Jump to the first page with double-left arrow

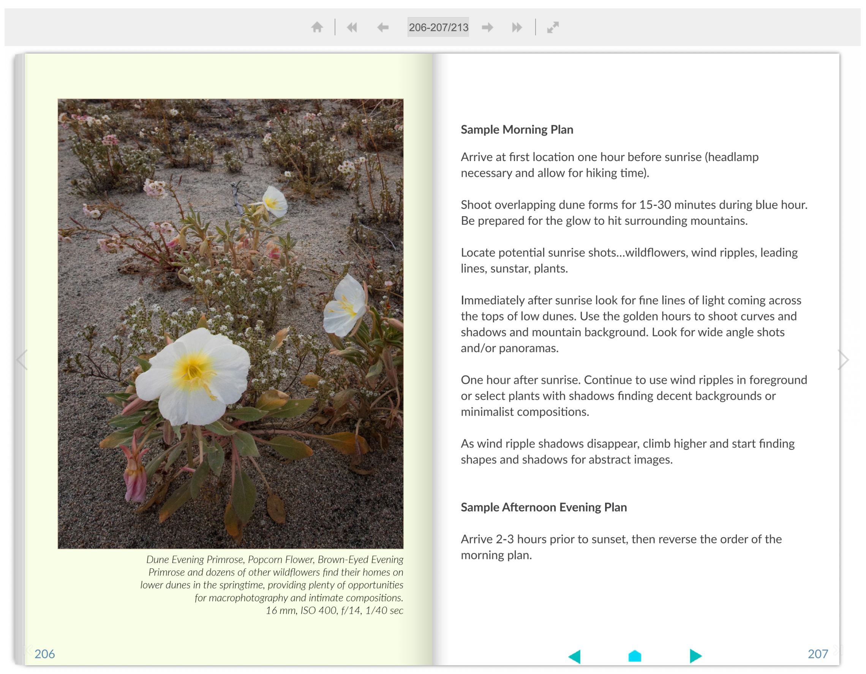(352, 27)
